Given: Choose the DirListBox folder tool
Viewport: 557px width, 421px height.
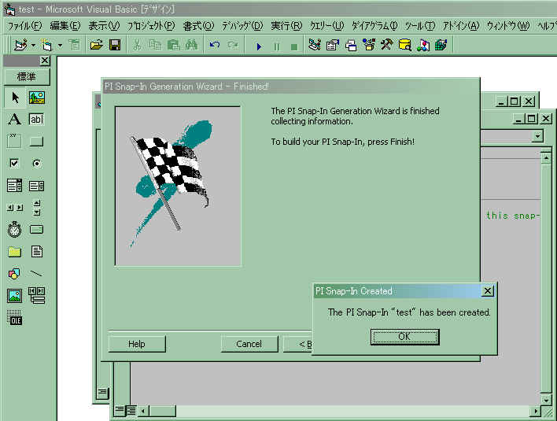Looking at the screenshot, I should pyautogui.click(x=14, y=252).
